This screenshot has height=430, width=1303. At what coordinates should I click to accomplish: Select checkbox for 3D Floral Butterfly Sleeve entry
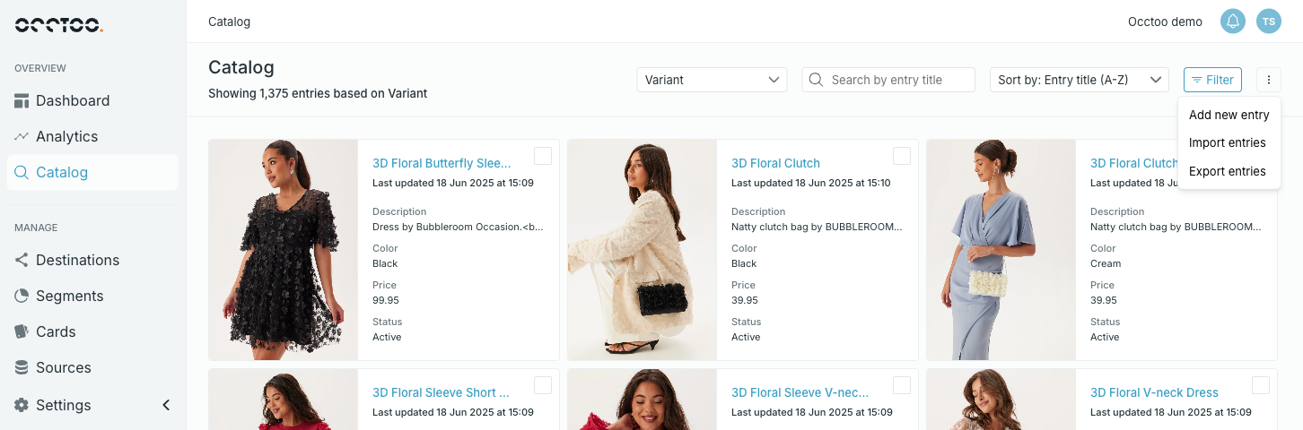coord(543,156)
